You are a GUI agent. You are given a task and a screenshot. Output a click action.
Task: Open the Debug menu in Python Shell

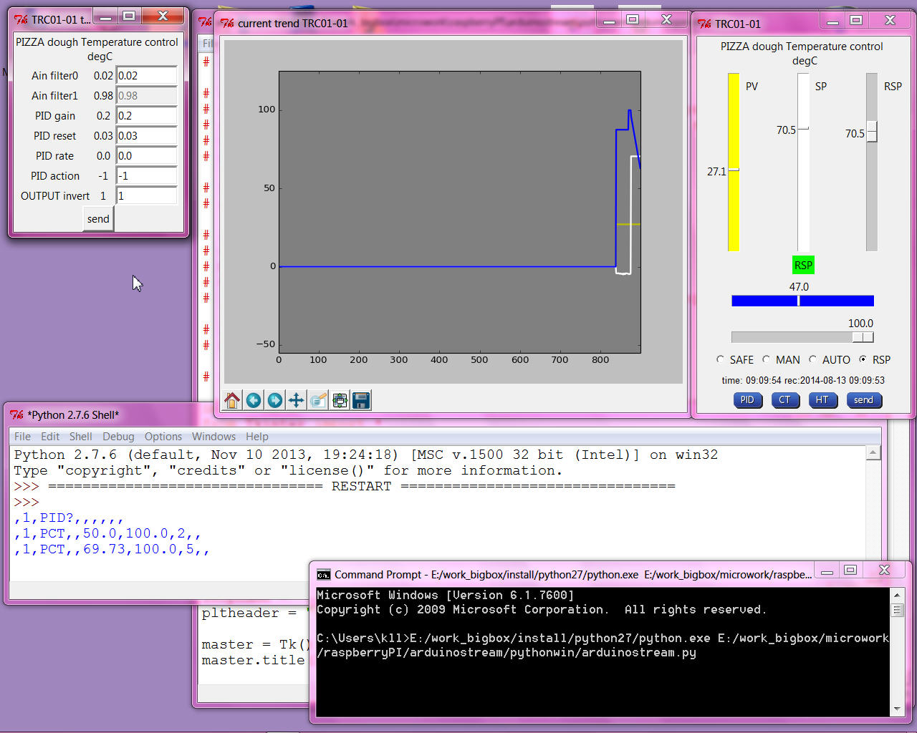[118, 437]
